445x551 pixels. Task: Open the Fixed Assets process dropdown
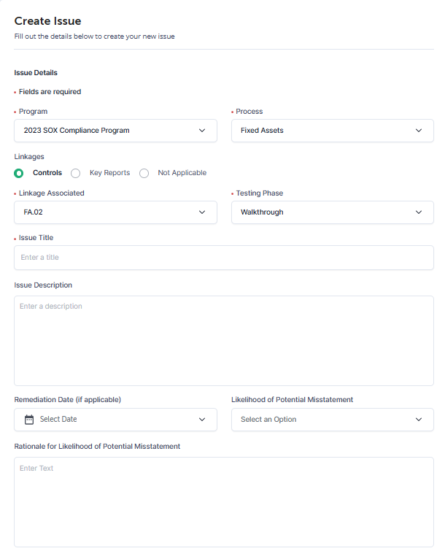[332, 131]
